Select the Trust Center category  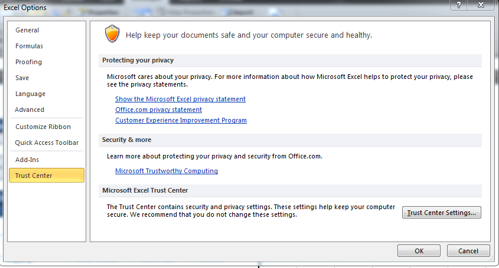pos(34,176)
